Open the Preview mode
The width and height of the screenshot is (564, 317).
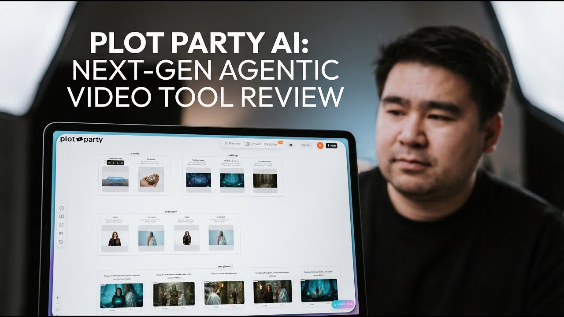(232, 144)
